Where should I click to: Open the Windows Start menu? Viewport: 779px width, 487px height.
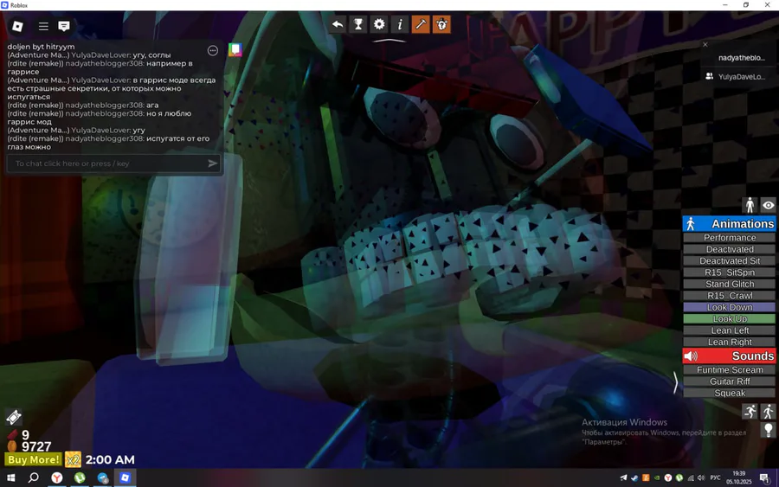point(11,477)
